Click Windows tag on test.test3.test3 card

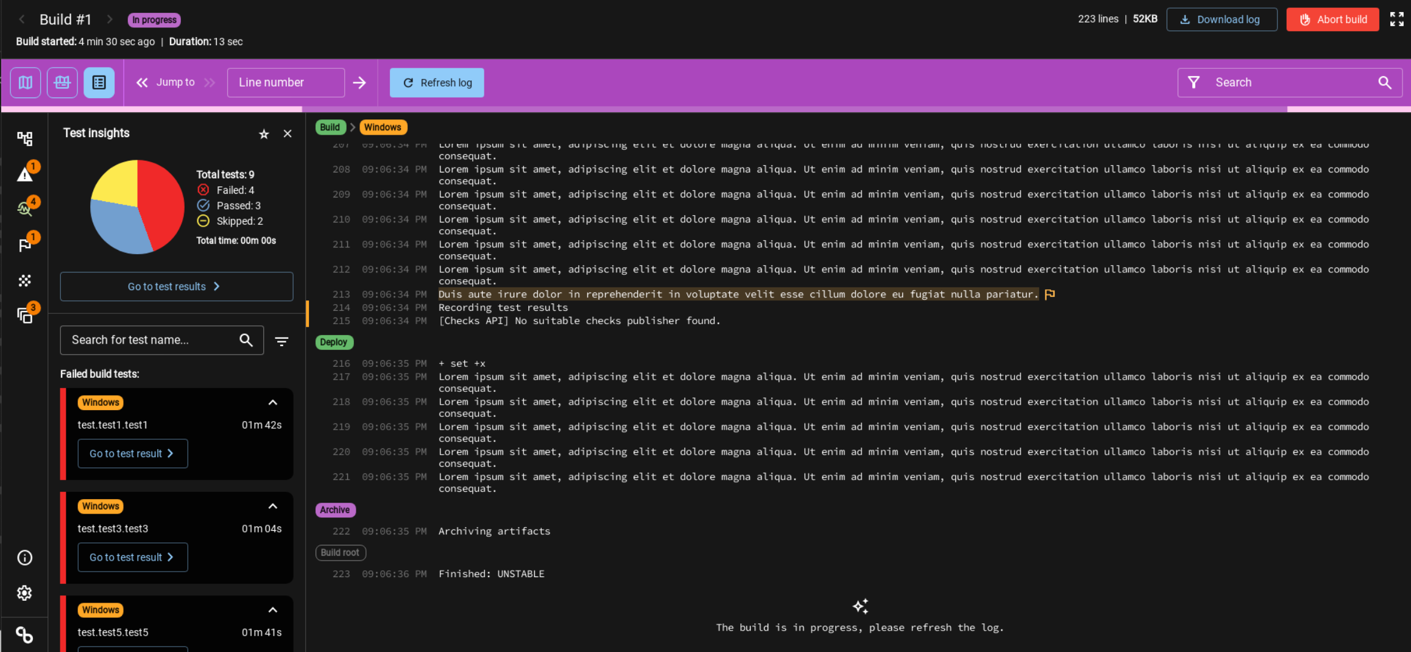(x=101, y=506)
